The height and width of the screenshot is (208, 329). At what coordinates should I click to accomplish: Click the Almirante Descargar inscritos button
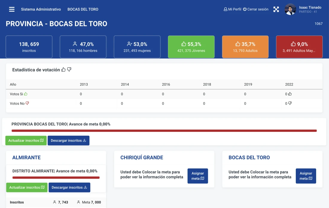click(x=69, y=187)
